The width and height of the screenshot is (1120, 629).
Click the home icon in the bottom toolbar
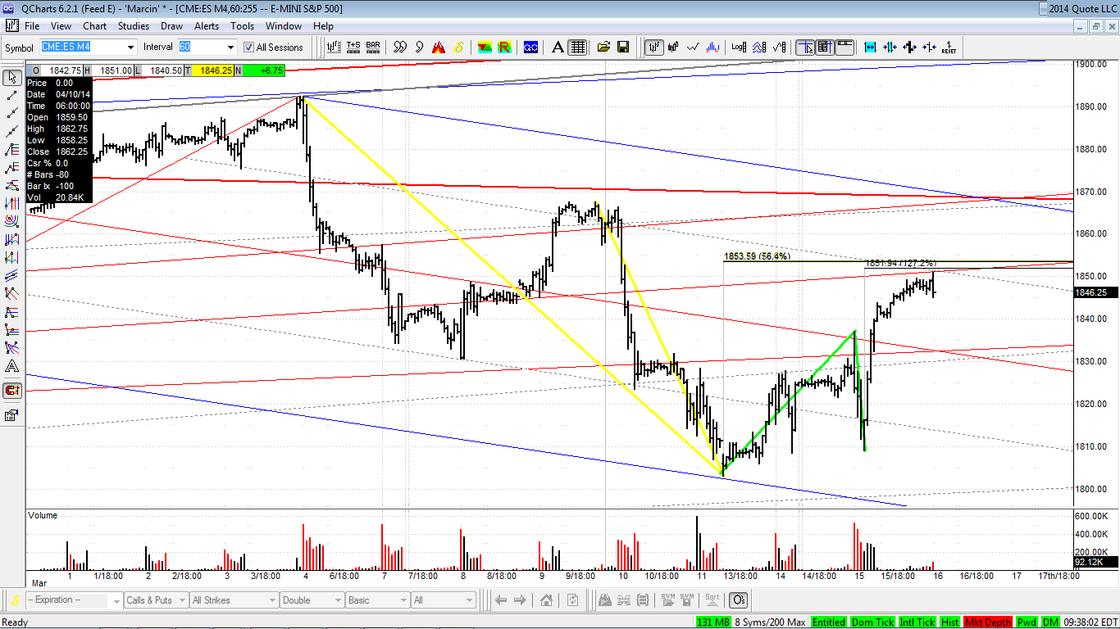[x=546, y=600]
